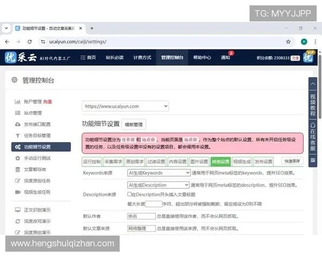Click the 充值 button next to 积分余额
Viewport: 322px width, 257px height.
tap(295, 58)
